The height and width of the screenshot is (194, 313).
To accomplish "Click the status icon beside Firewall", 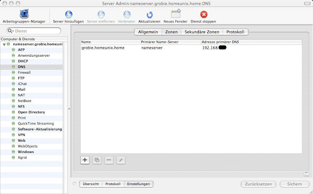I will pos(13,73).
